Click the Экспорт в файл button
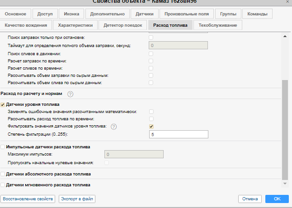Screen dimensions: 292x208 tap(77, 199)
